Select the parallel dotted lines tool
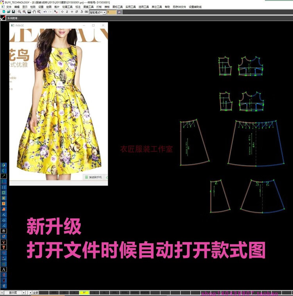This screenshot has height=296, width=293. click(4, 187)
